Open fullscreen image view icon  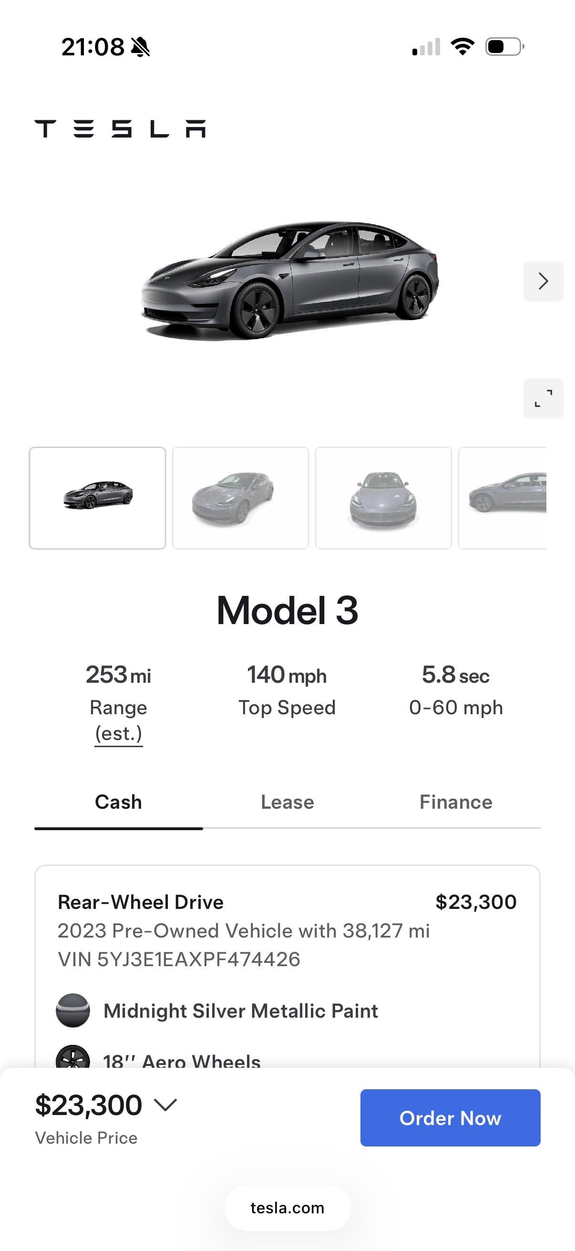[x=543, y=398]
